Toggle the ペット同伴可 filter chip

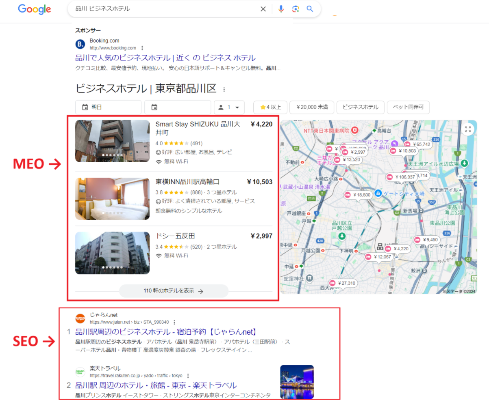click(408, 107)
